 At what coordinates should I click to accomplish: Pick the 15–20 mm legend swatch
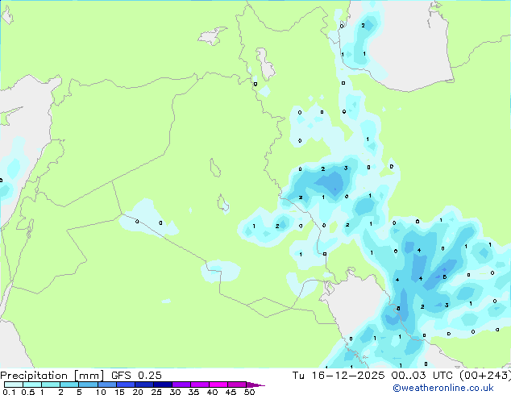click(126, 385)
